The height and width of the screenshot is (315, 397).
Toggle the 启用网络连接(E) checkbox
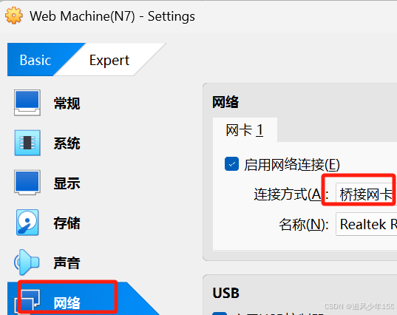pos(231,164)
